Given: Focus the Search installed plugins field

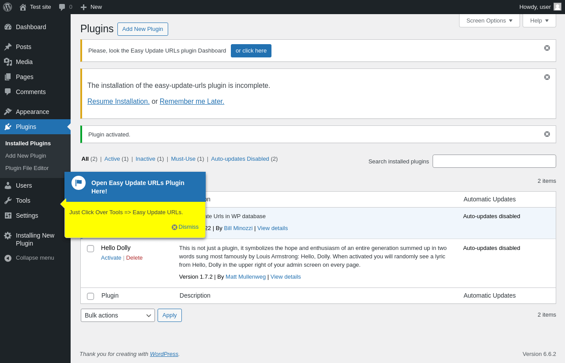Looking at the screenshot, I should click(494, 161).
